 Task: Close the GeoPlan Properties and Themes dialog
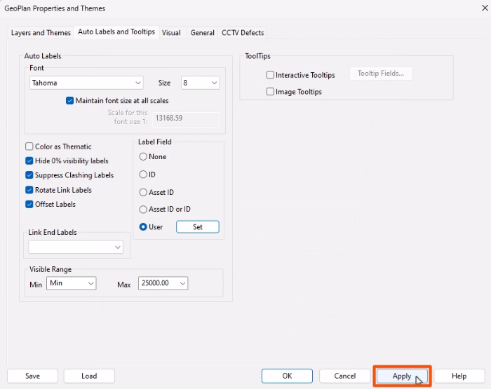485,8
